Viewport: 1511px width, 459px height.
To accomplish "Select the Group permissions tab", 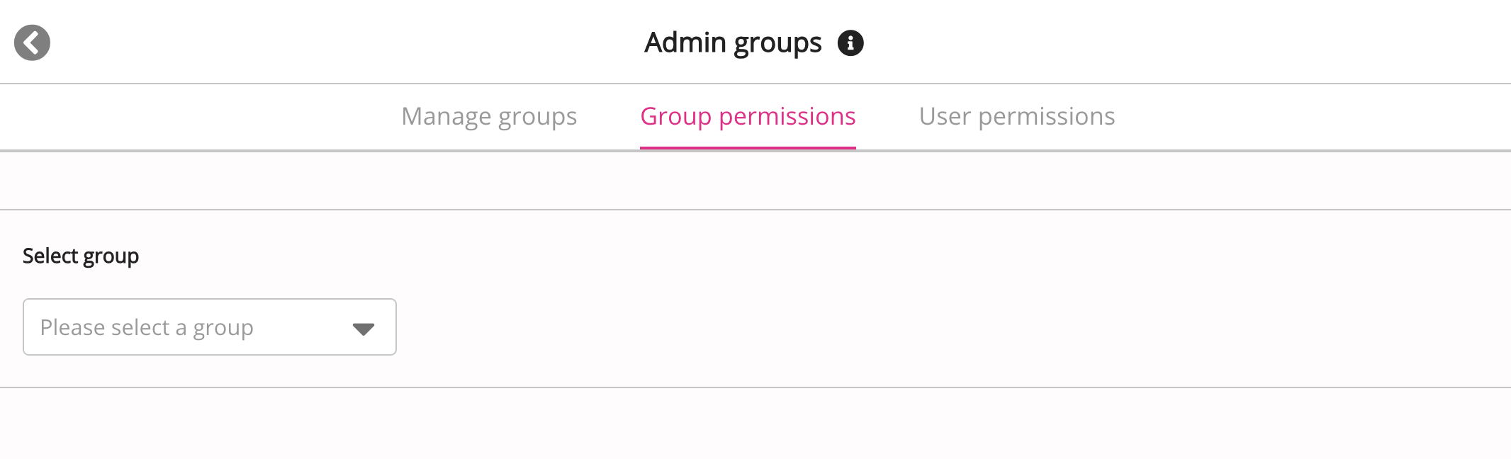I will point(748,116).
